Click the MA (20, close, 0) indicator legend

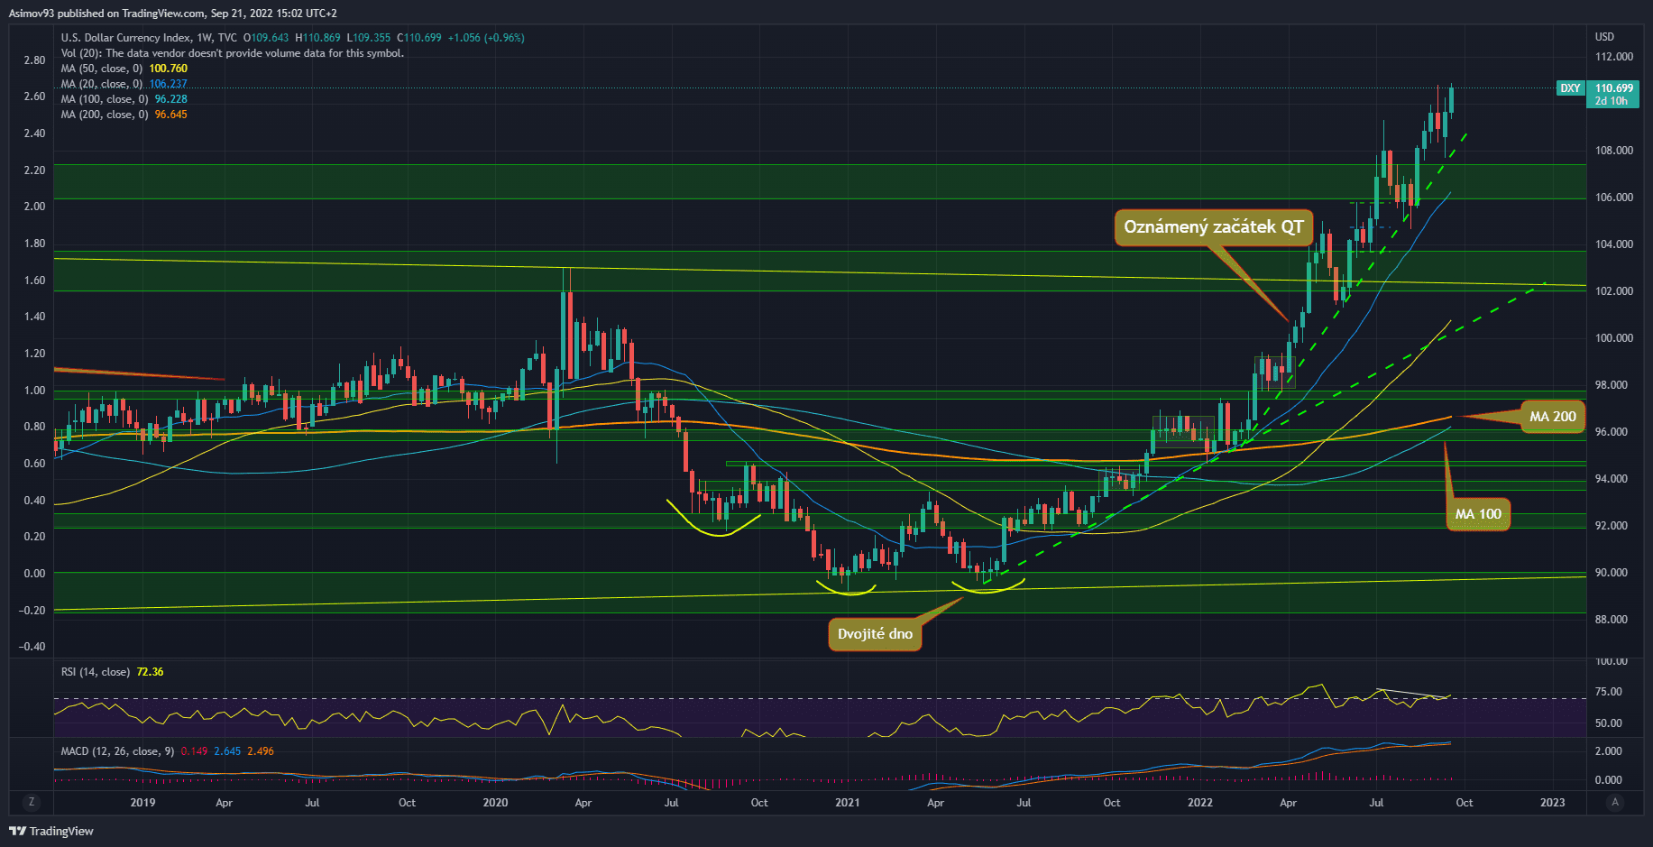click(101, 84)
